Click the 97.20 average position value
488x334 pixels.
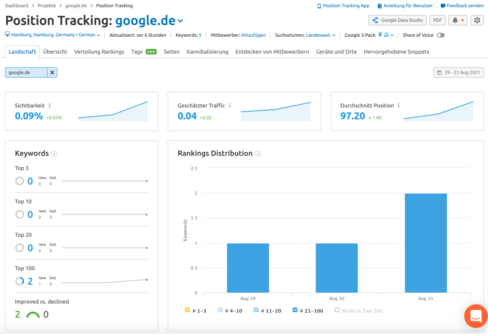tap(352, 116)
